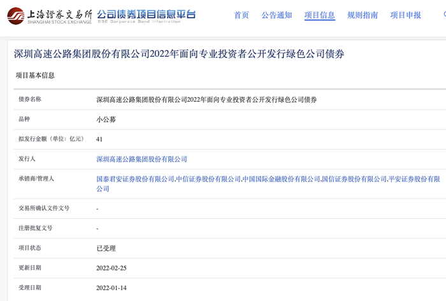
Task: Click the 更新日期 row label
Action: point(30,268)
